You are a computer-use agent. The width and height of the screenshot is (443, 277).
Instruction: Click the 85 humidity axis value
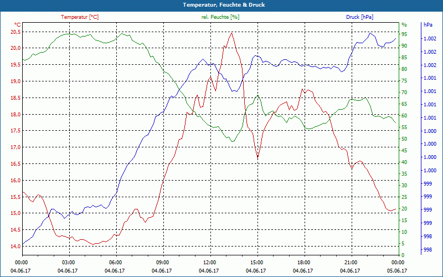[404, 58]
